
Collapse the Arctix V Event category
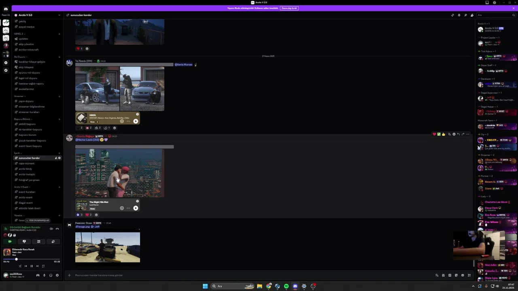click(x=21, y=187)
